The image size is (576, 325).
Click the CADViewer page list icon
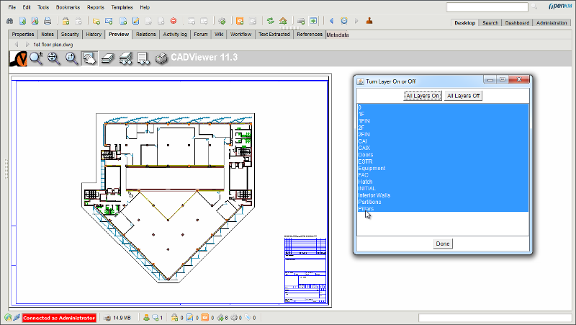(x=143, y=58)
